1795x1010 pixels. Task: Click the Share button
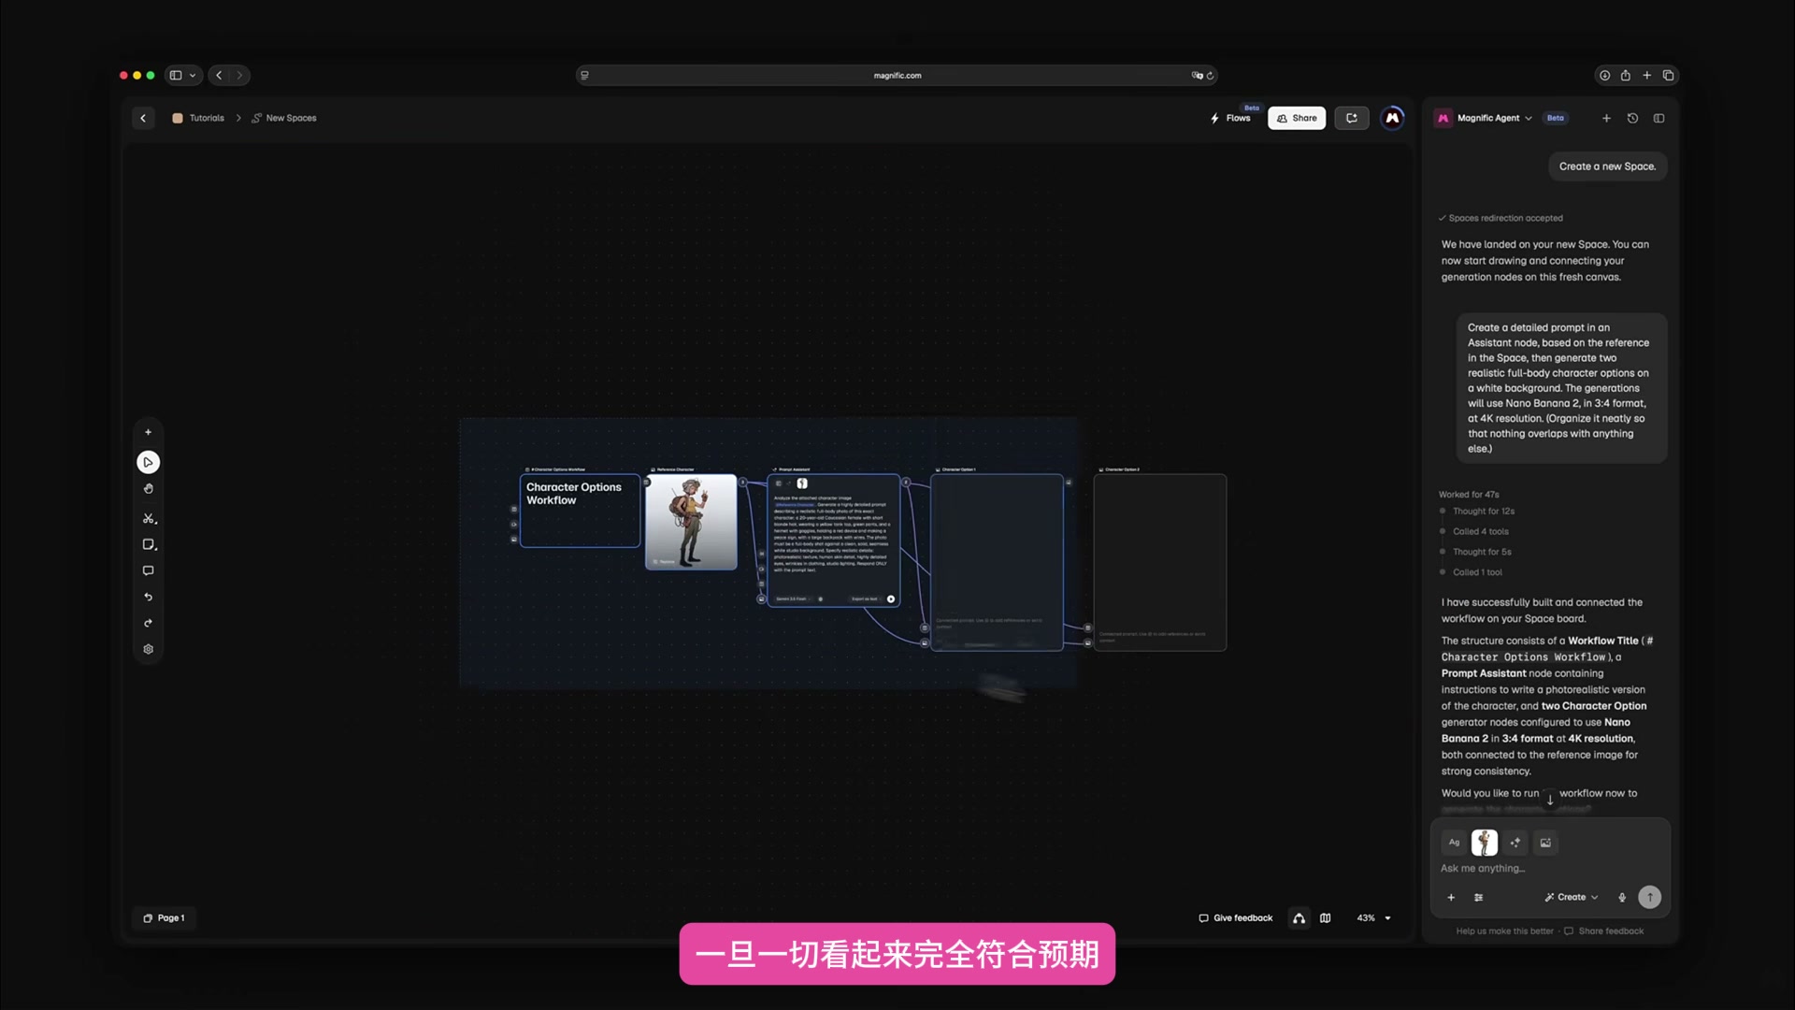(1297, 118)
